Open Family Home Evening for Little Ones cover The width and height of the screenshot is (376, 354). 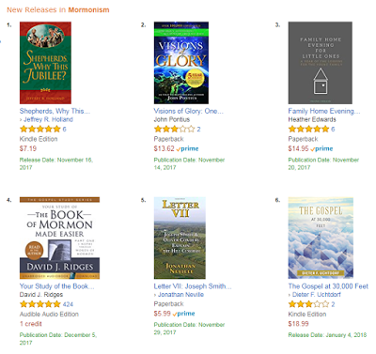coord(321,63)
